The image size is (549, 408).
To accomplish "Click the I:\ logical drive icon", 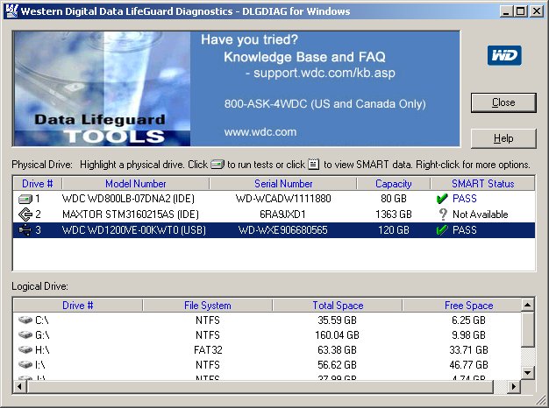I will click(x=25, y=364).
